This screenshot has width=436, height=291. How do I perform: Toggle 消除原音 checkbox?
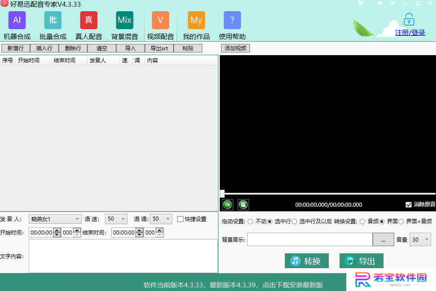click(409, 204)
